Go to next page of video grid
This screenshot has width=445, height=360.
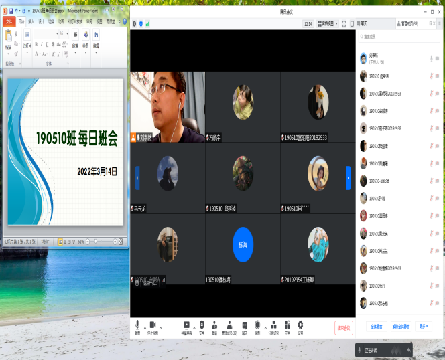[x=348, y=177]
